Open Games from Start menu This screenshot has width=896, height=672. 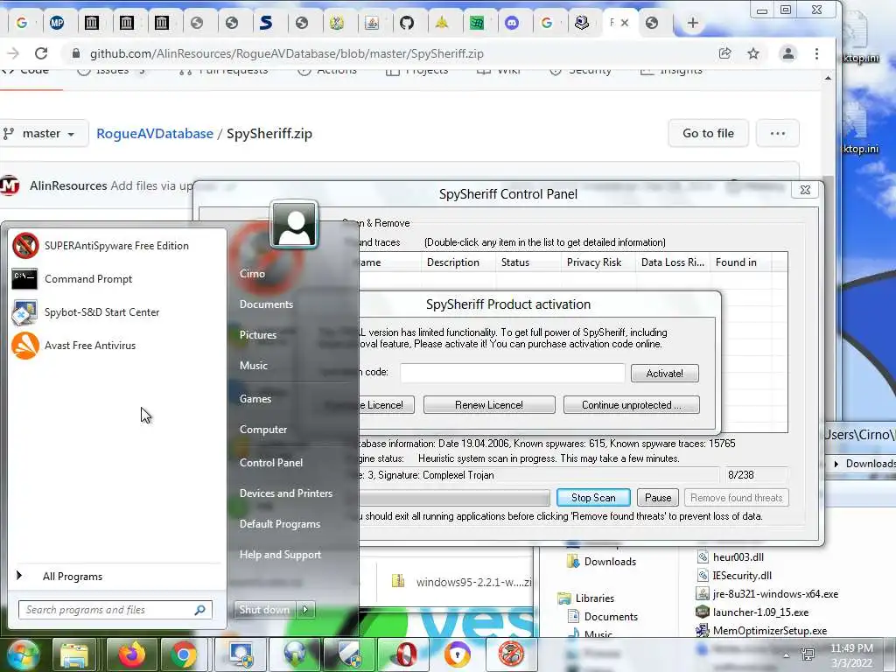(255, 399)
